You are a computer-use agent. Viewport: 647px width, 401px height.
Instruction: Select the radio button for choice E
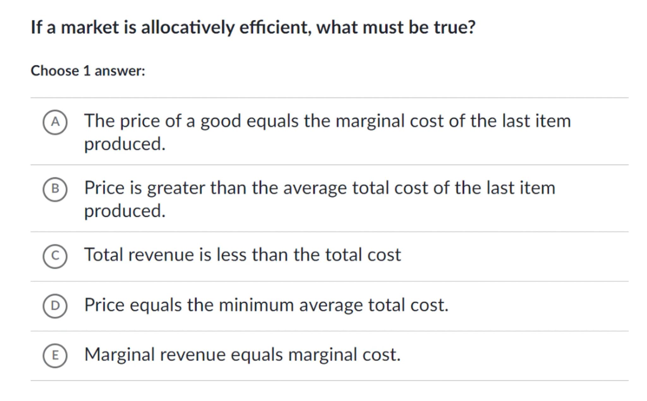tap(55, 355)
